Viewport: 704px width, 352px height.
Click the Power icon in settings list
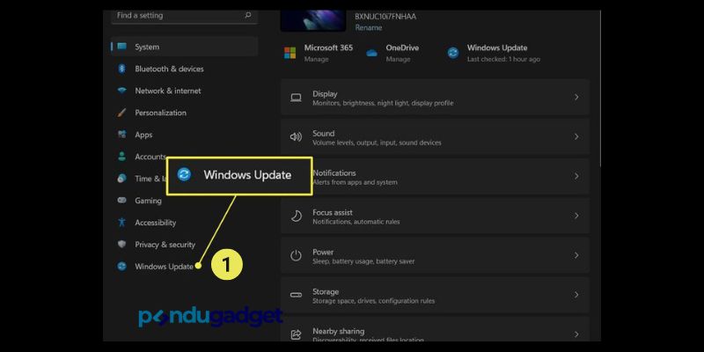[296, 255]
